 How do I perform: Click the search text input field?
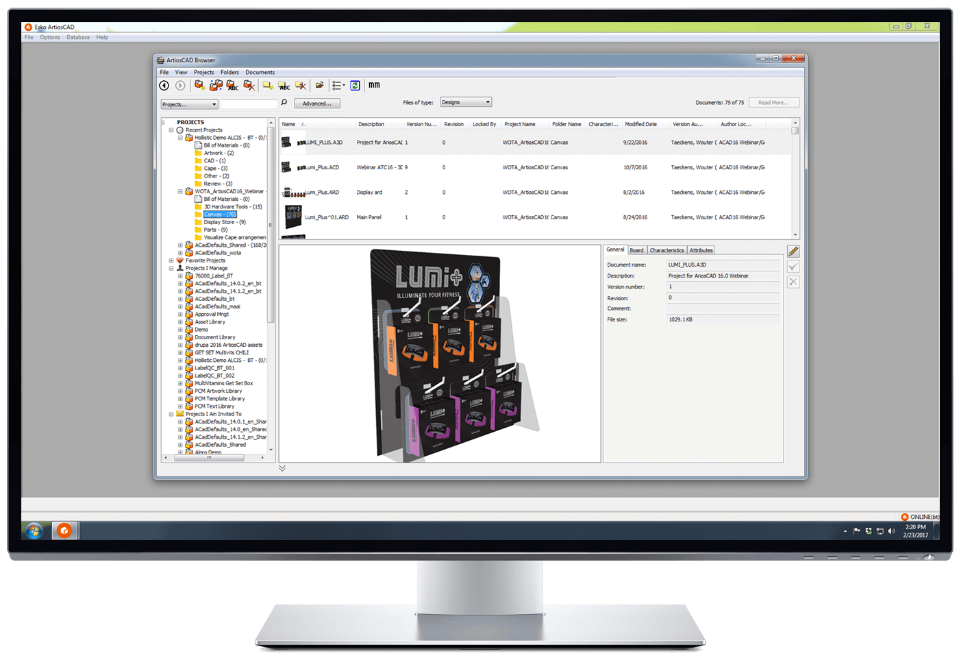point(249,105)
